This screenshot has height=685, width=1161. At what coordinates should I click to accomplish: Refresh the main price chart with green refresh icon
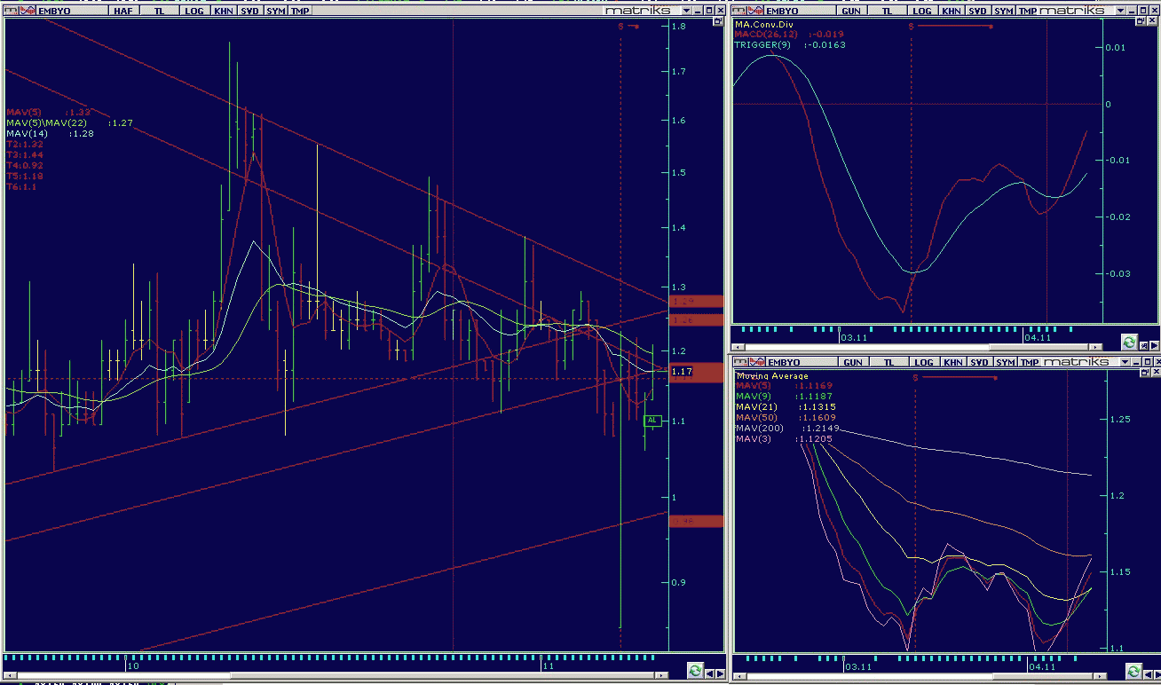(x=695, y=670)
